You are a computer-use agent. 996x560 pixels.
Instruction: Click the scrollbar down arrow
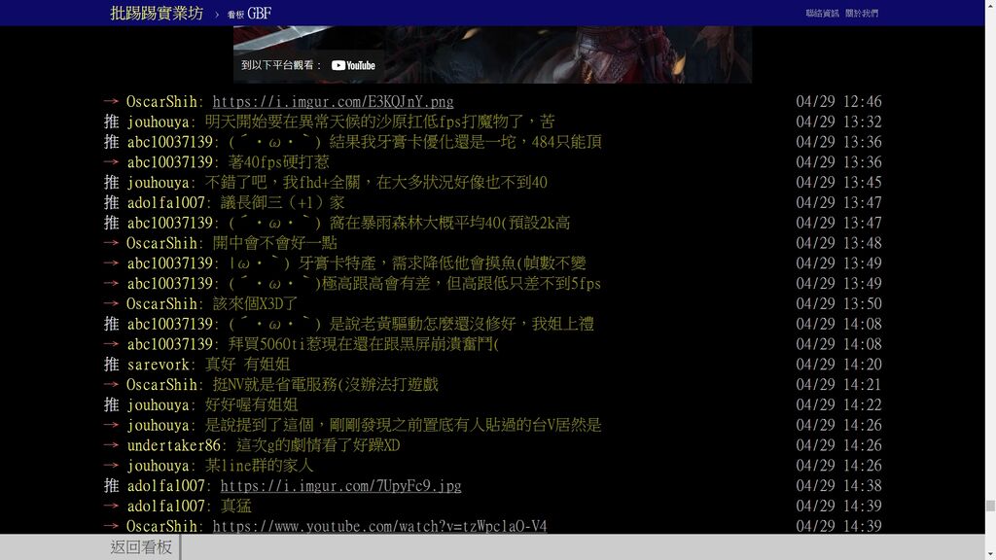tap(990, 553)
